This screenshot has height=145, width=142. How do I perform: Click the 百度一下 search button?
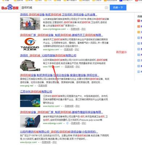click(118, 8)
